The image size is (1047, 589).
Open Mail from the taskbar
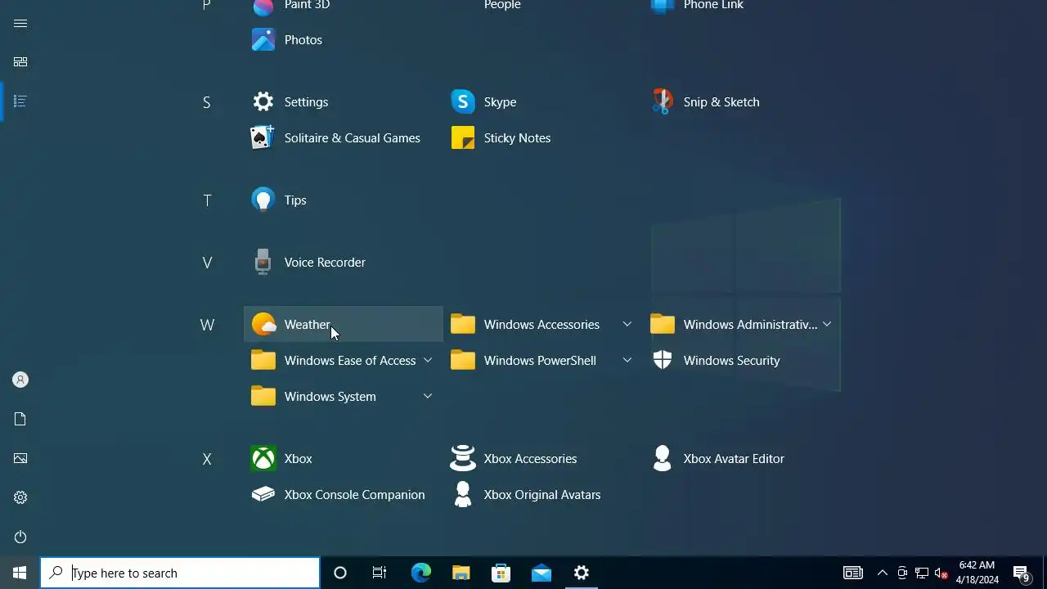tap(541, 573)
